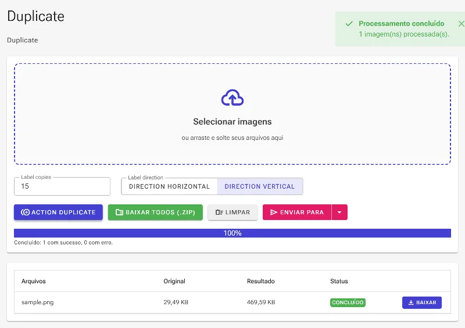Image resolution: width=465 pixels, height=328 pixels.
Task: Select Direction Horizontal option
Action: pyautogui.click(x=169, y=186)
